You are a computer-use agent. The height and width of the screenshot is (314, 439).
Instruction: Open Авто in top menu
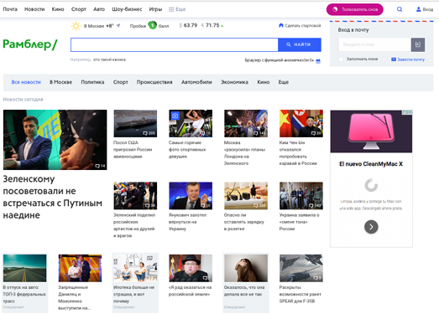pyautogui.click(x=99, y=9)
